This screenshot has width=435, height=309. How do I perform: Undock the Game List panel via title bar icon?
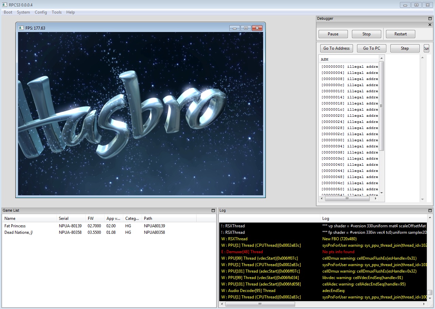213,211
